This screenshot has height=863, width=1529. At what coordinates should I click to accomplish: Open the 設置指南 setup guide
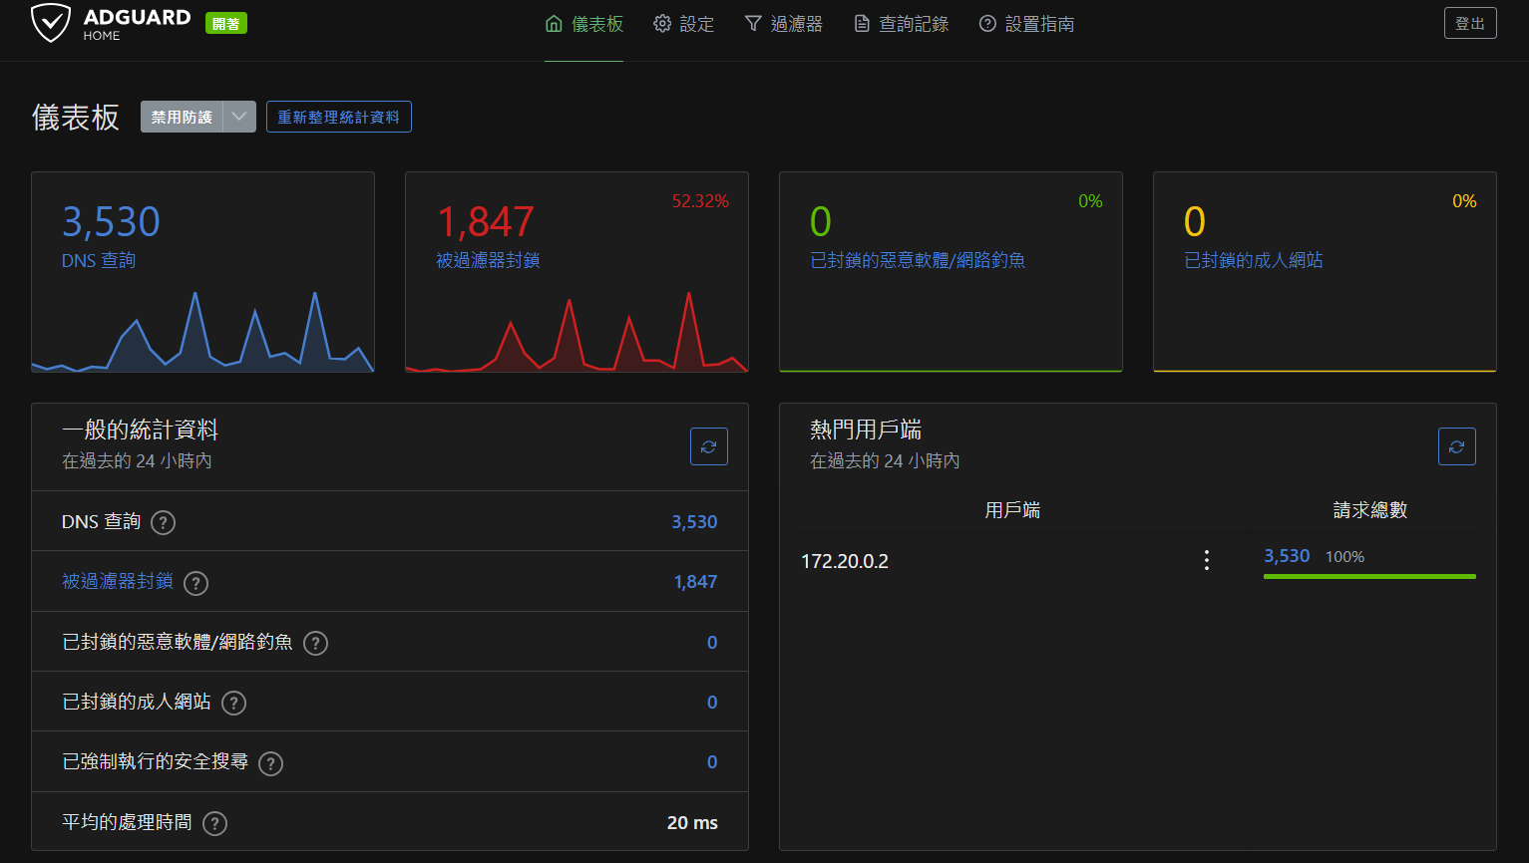pyautogui.click(x=1027, y=24)
